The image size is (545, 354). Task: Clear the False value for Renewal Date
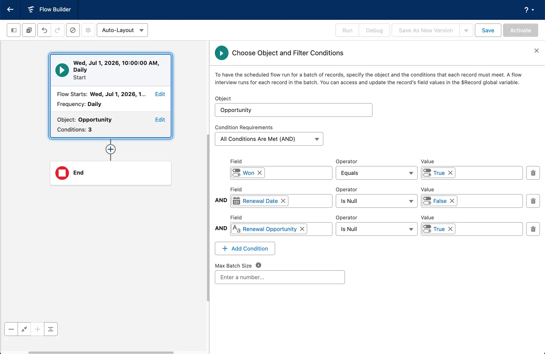[x=452, y=201]
